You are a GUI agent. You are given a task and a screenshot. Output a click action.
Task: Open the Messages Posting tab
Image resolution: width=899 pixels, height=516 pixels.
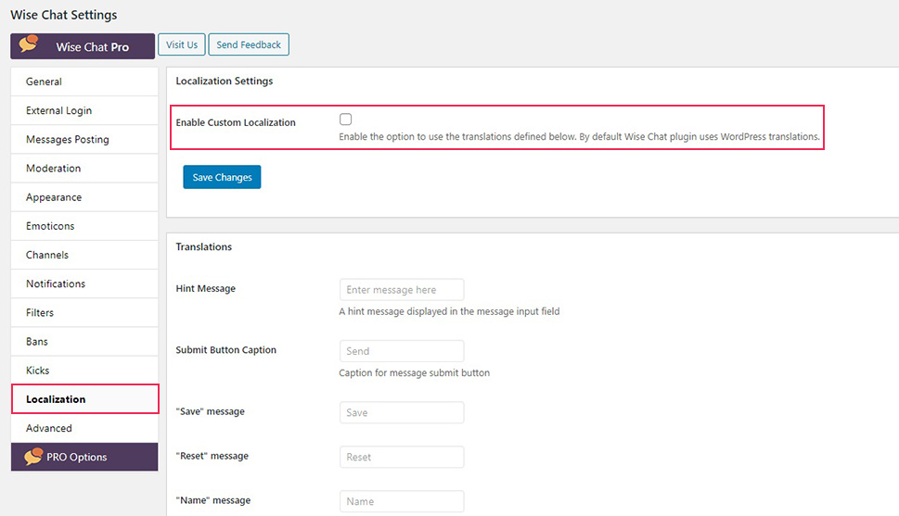pyautogui.click(x=84, y=139)
